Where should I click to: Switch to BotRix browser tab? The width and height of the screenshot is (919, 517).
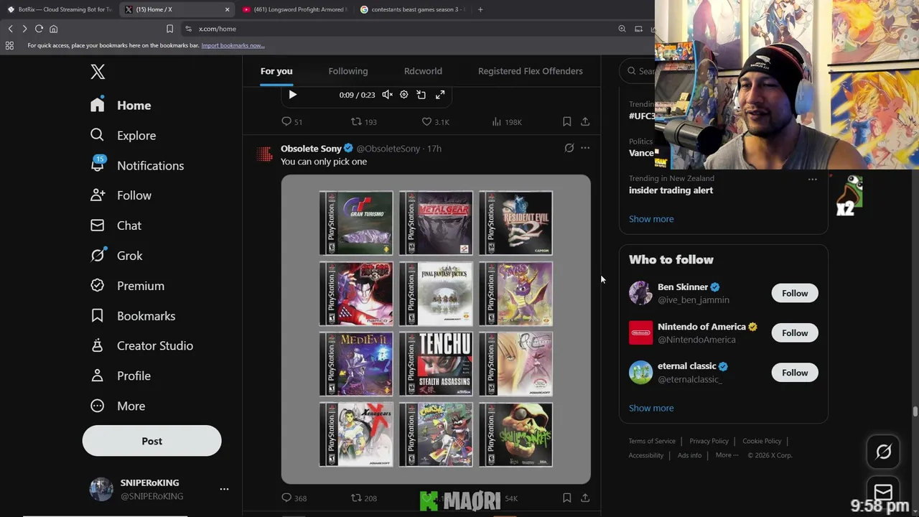pos(59,9)
